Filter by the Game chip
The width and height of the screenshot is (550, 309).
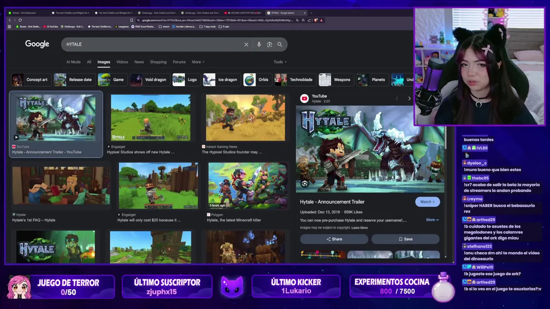(112, 79)
